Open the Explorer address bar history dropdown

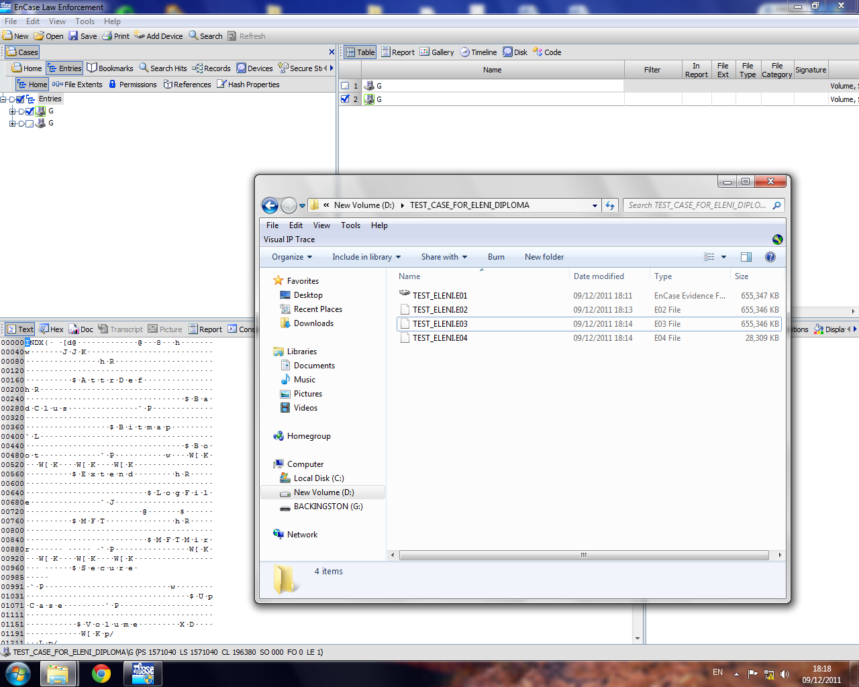595,206
